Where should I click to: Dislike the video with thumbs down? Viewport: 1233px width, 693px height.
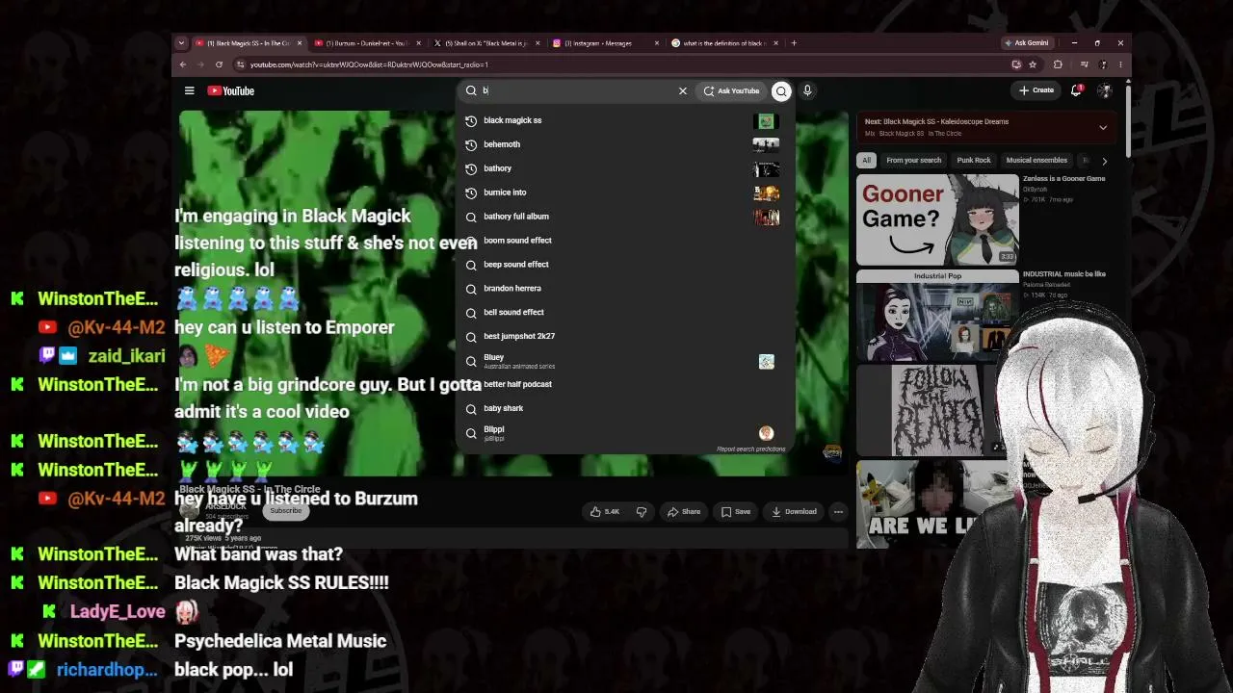pyautogui.click(x=642, y=512)
